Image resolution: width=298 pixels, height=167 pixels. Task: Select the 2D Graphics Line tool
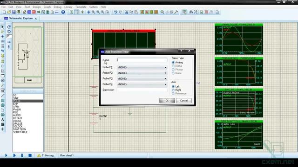point(3,96)
